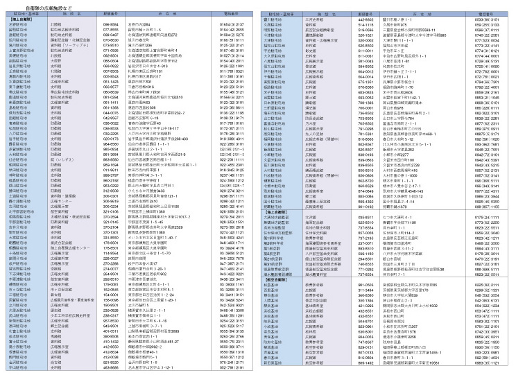Select the 【航空自衛隊】 section heading
Image resolution: width=516 pixels, height=375 pixels.
click(x=275, y=279)
